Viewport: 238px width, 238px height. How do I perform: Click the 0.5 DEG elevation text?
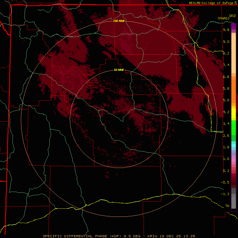(x=132, y=236)
